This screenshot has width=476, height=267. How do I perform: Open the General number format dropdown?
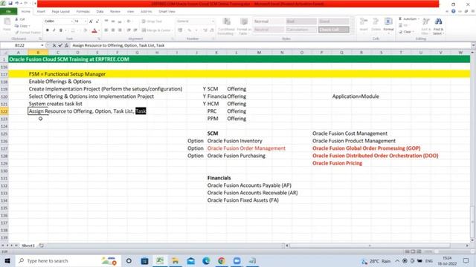(213, 22)
